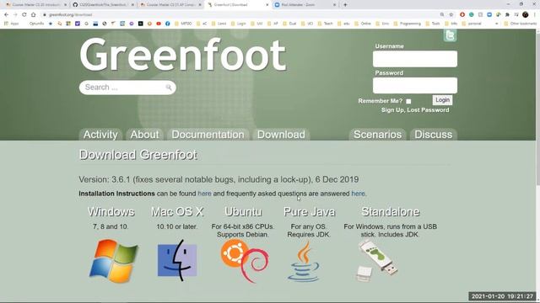Click the browser forward arrow

point(15,15)
